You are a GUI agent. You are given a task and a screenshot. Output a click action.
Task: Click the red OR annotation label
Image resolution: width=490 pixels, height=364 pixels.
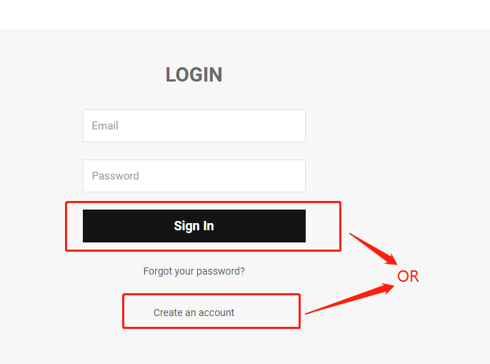point(408,276)
